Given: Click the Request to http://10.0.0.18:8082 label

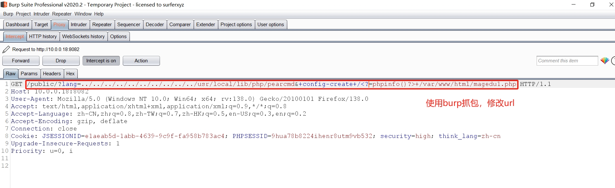Looking at the screenshot, I should point(46,49).
